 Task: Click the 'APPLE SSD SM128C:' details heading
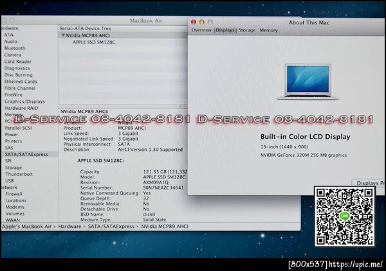pos(100,161)
